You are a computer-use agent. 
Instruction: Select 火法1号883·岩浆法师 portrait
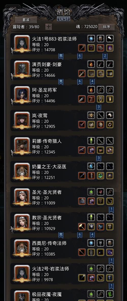point(22,44)
